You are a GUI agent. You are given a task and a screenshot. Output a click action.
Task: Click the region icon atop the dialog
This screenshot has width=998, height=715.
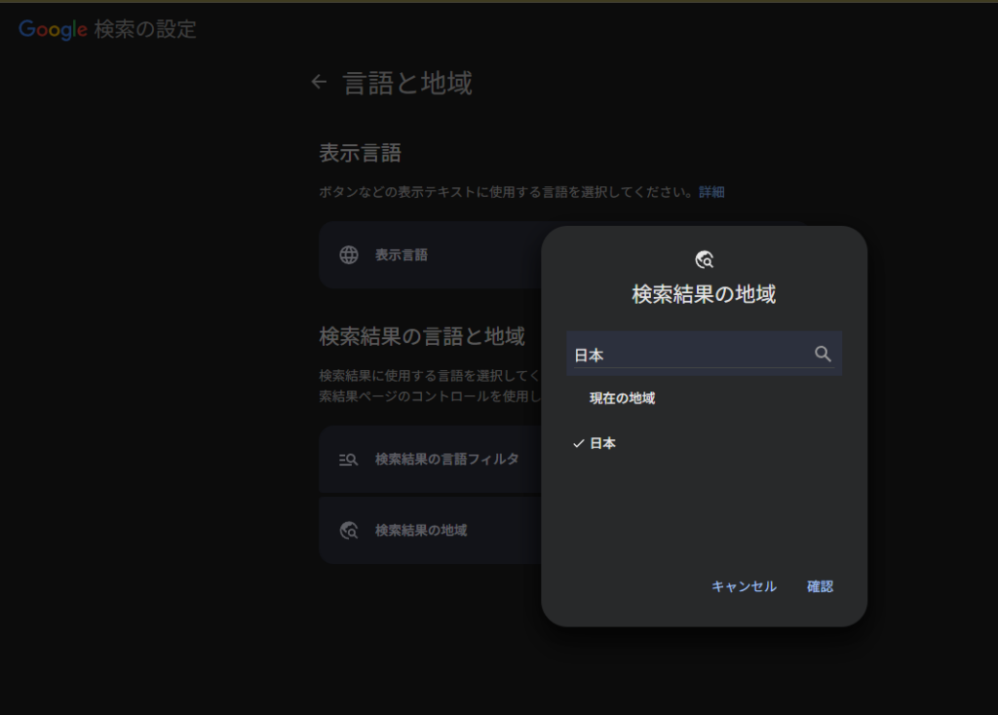tap(704, 259)
